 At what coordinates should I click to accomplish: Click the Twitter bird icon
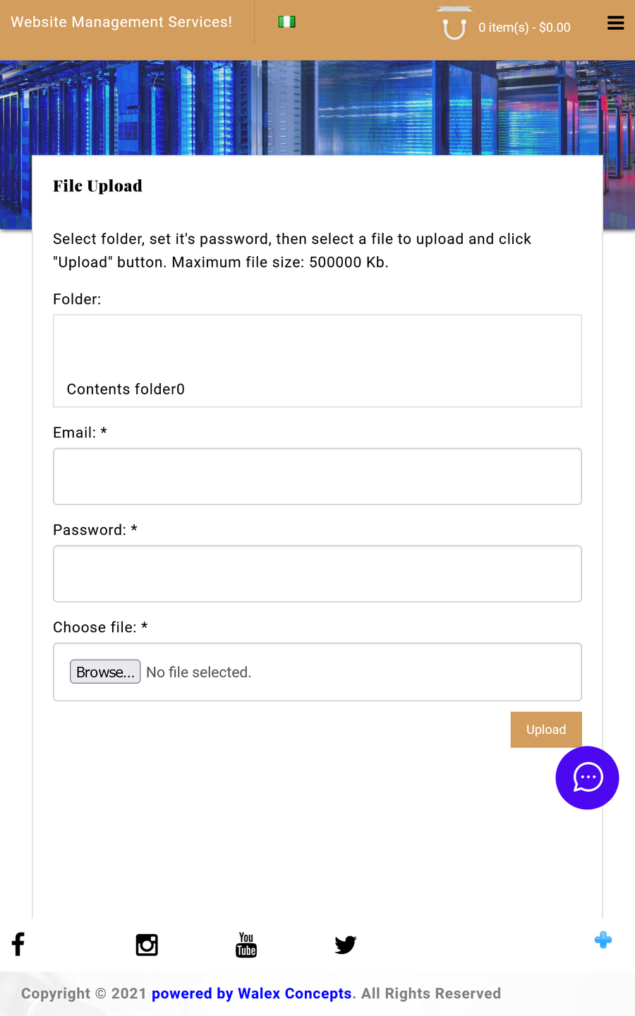tap(345, 945)
